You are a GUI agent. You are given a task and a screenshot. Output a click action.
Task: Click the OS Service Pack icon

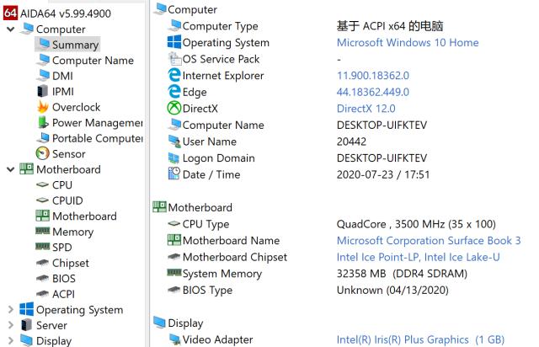[x=174, y=59]
